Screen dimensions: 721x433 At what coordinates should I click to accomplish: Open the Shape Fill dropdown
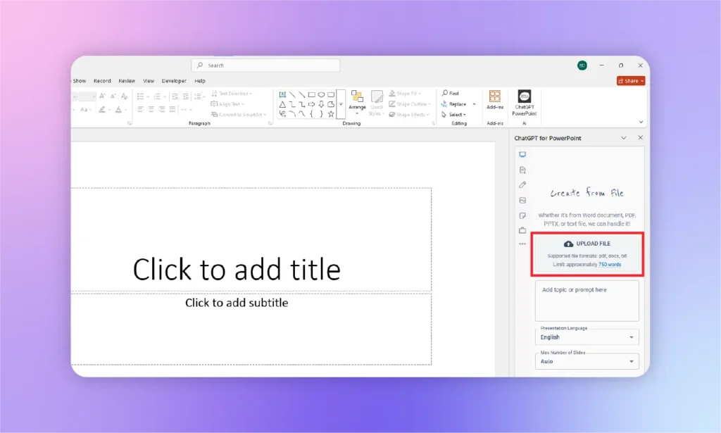click(405, 94)
